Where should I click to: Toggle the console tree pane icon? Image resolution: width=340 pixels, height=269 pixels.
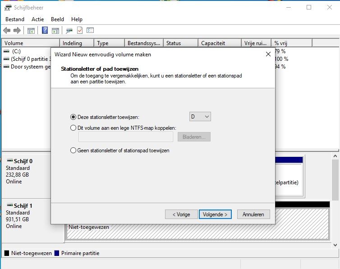(31, 31)
